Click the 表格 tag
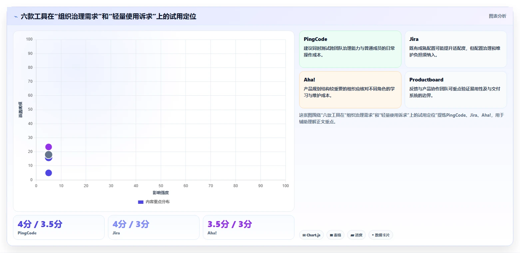Viewport: 520px width, 253px height. pyautogui.click(x=335, y=235)
